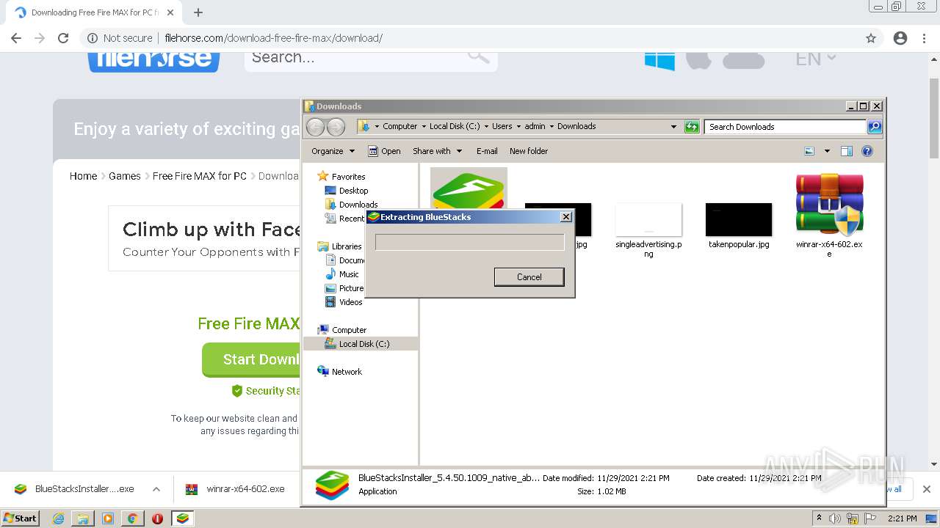Click the Chrome address bar URL
The image size is (940, 528).
(x=273, y=38)
